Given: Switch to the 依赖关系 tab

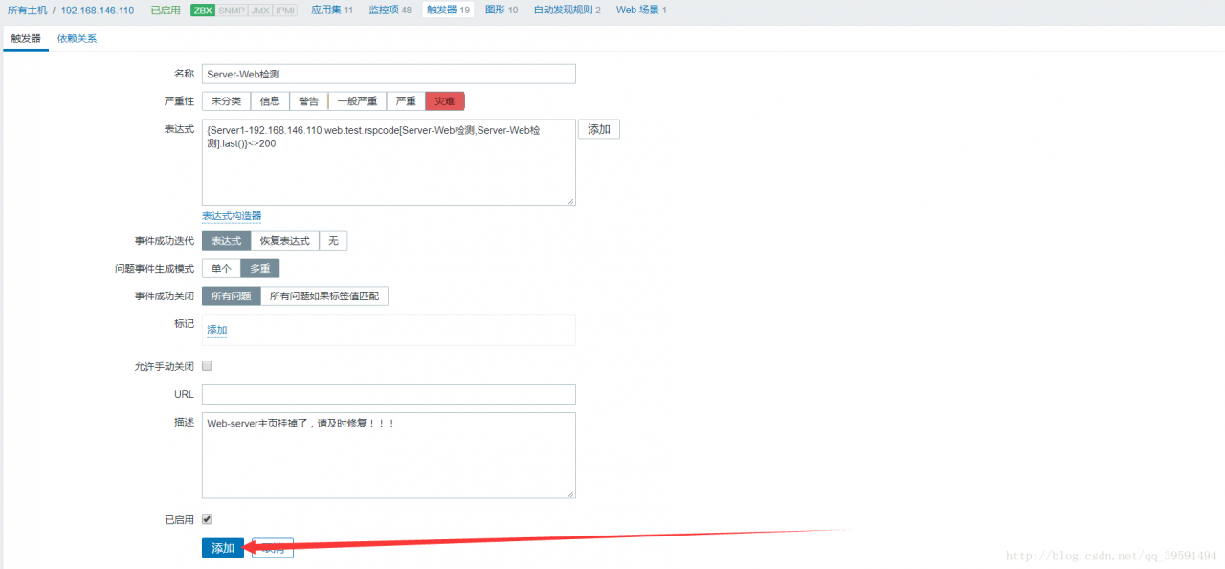Looking at the screenshot, I should coord(76,39).
